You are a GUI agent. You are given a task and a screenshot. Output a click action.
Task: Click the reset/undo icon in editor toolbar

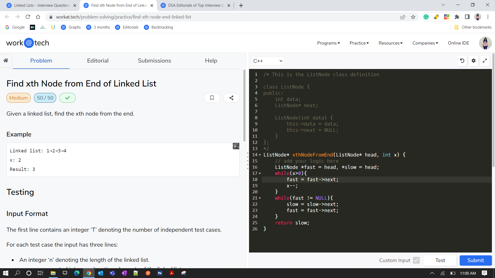[462, 61]
